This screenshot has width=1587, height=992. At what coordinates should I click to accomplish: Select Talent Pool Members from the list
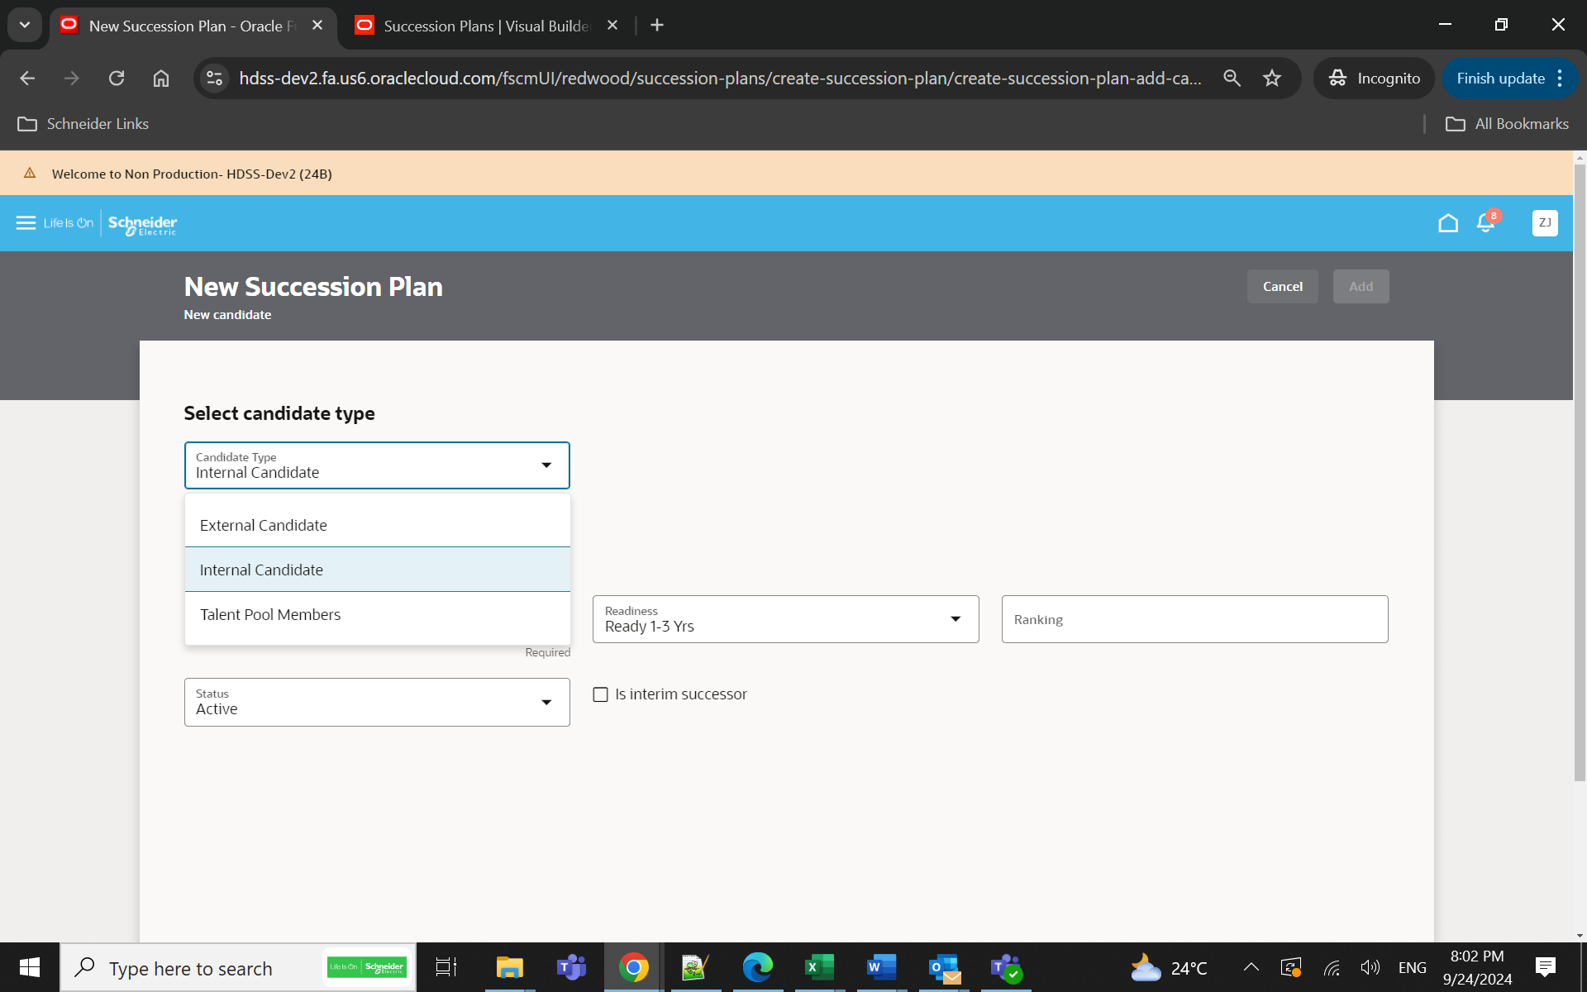click(269, 613)
